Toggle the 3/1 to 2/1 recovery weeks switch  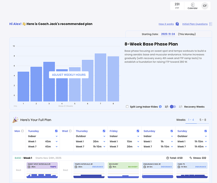[173, 107]
